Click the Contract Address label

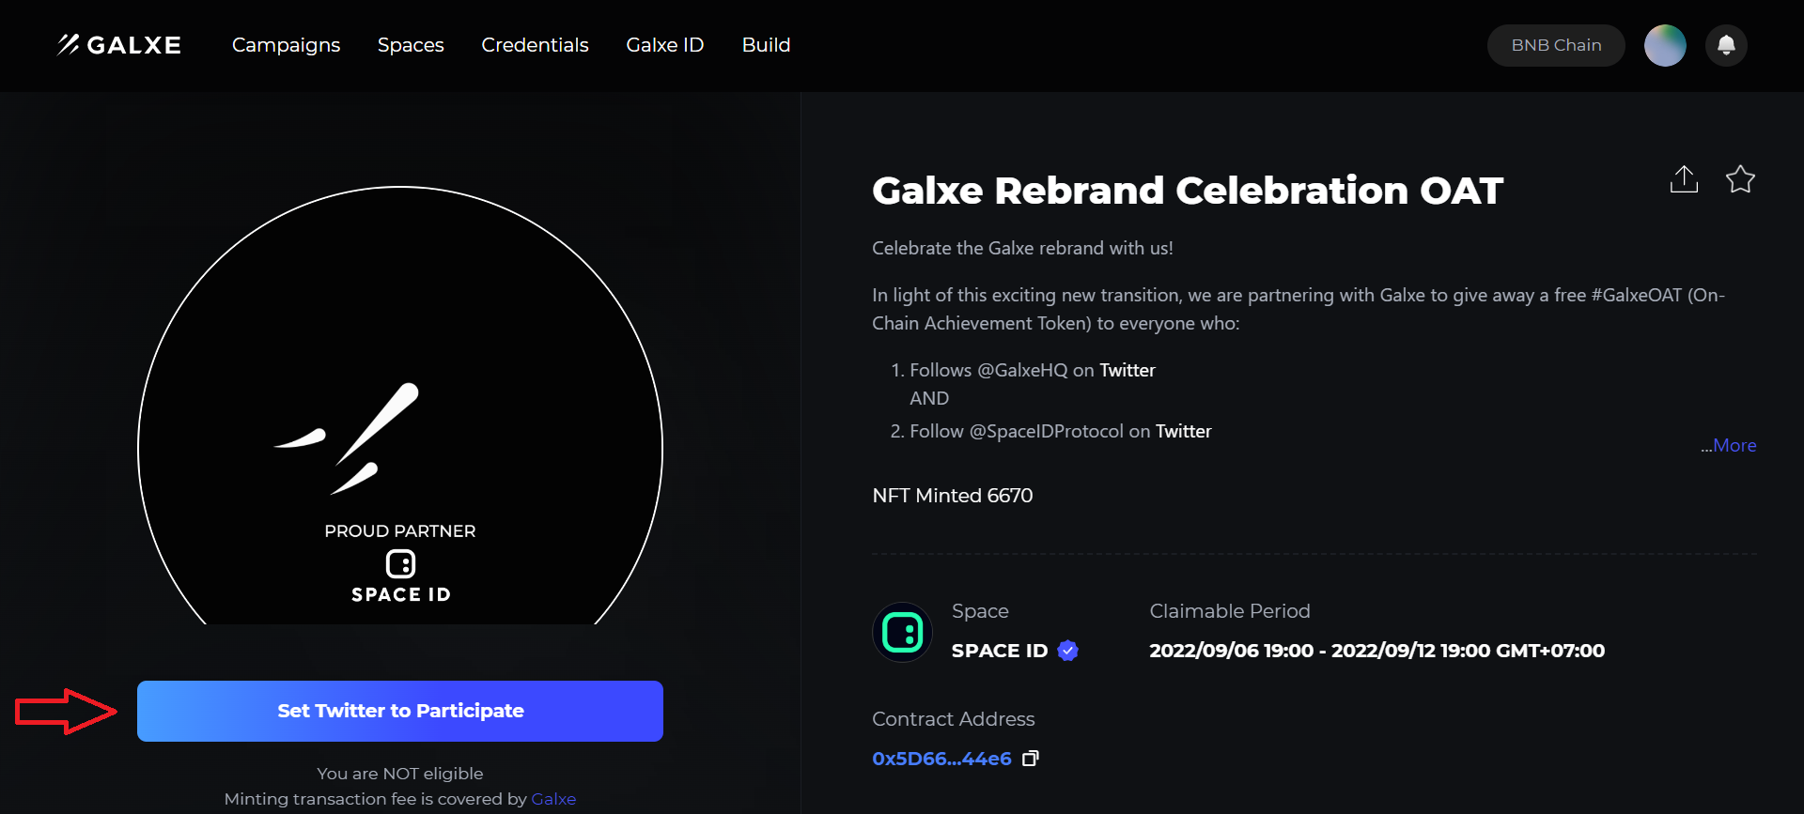coord(954,719)
